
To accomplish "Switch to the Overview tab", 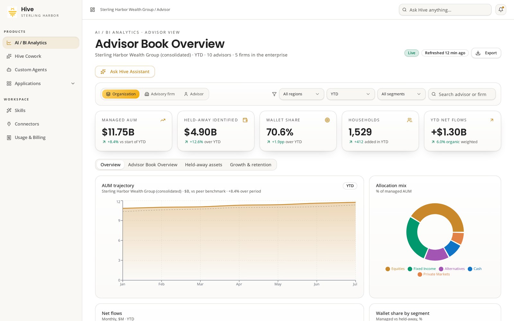I will [111, 165].
